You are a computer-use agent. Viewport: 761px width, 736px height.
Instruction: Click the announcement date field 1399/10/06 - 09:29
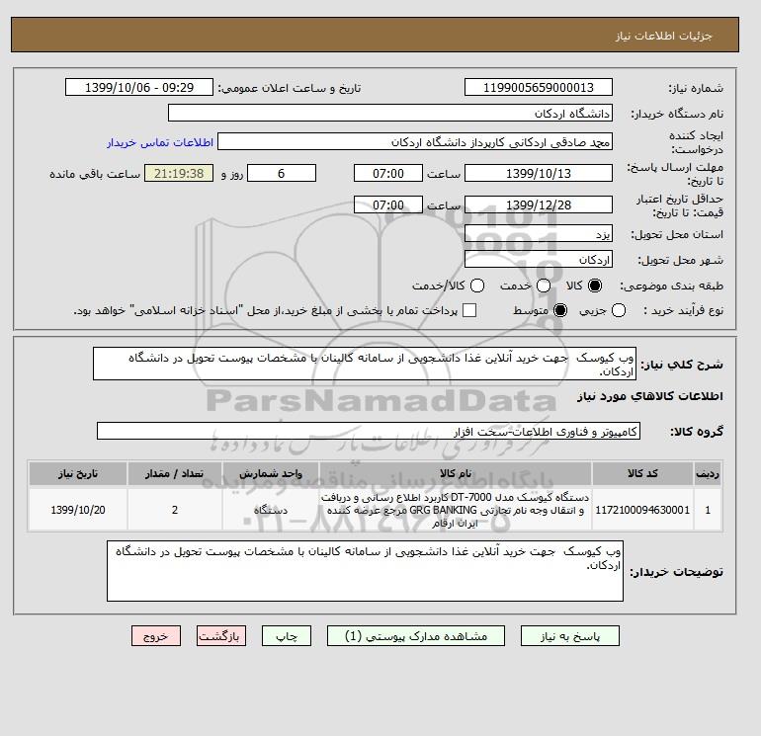pyautogui.click(x=139, y=87)
